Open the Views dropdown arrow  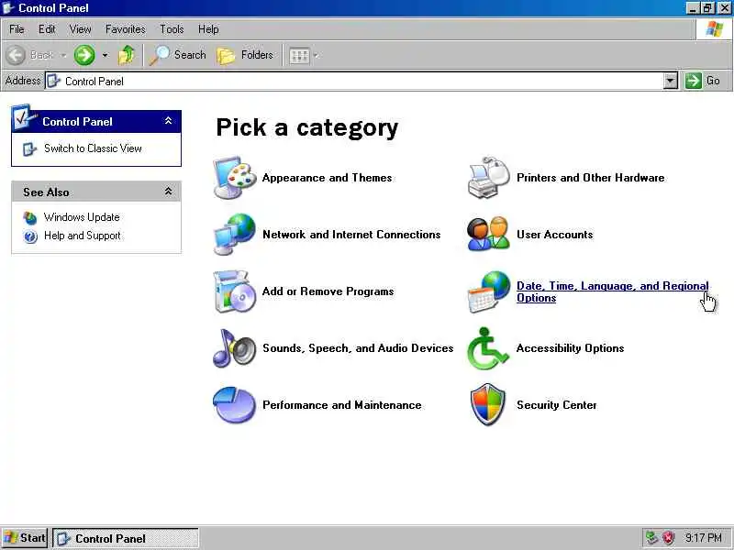pos(316,56)
